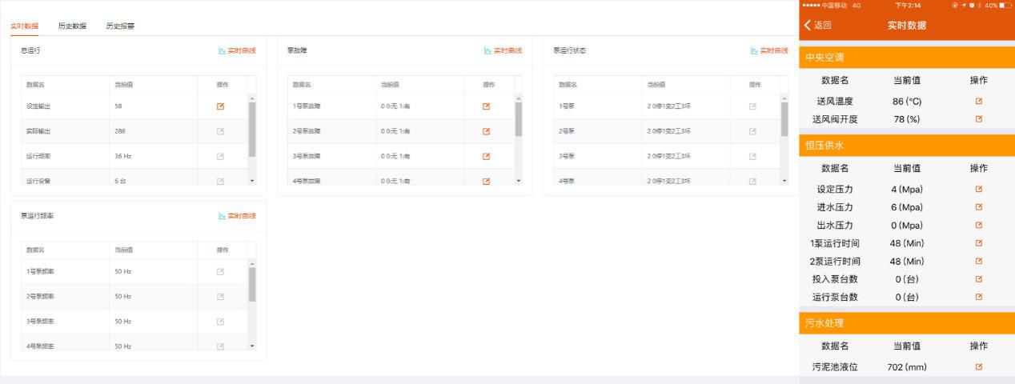Open 实时曲线 link in 泵故障 panel
The height and width of the screenshot is (384, 1015).
[503, 50]
